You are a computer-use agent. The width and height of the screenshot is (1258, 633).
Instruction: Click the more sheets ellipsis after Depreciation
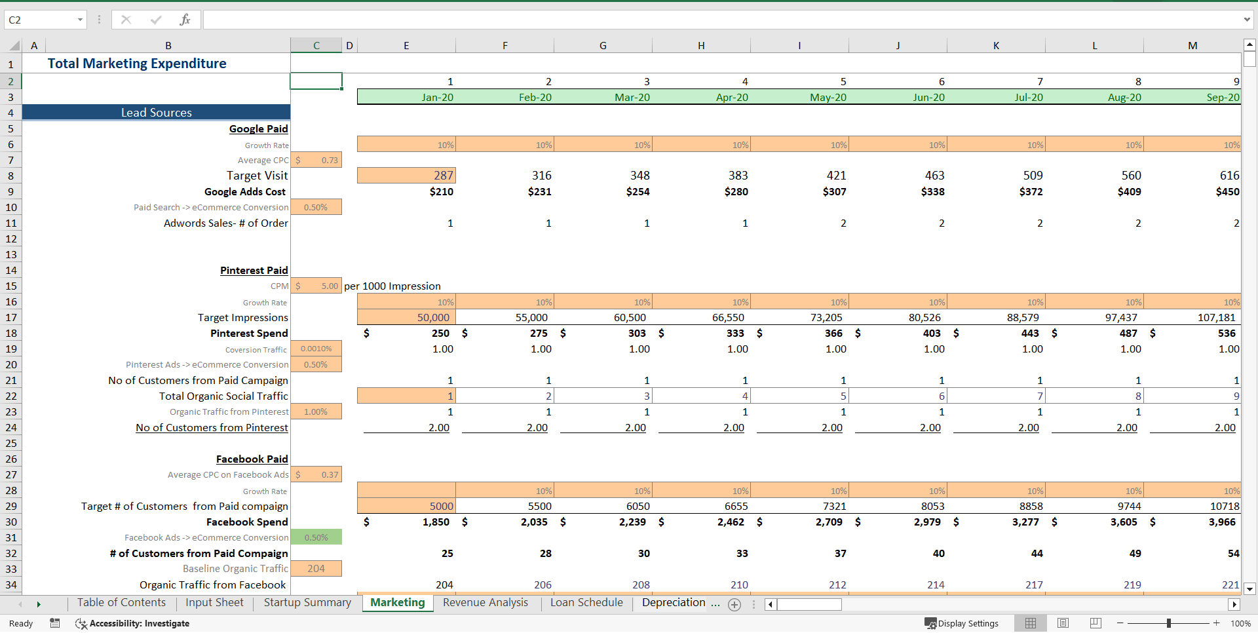point(715,603)
